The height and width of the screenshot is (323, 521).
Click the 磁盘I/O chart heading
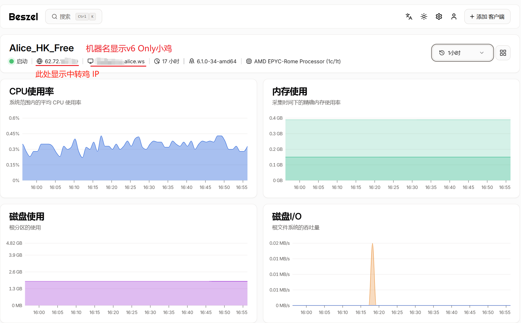287,217
